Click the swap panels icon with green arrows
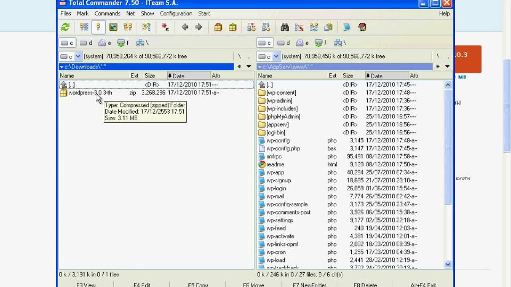This screenshot has height=287, width=511. coord(147,27)
